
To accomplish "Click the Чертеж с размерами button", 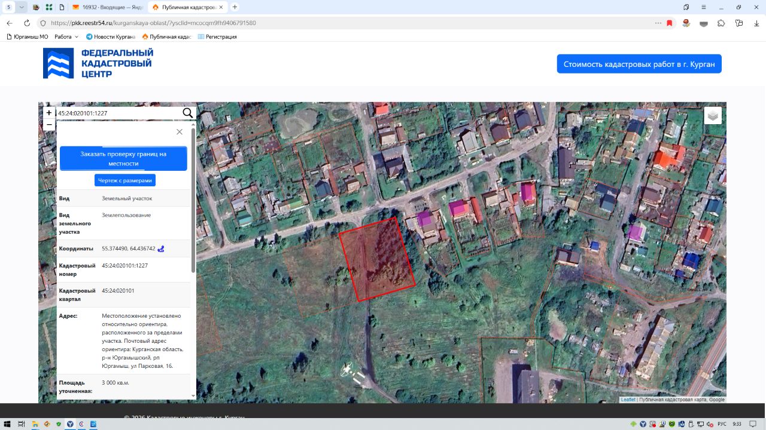I will [124, 180].
